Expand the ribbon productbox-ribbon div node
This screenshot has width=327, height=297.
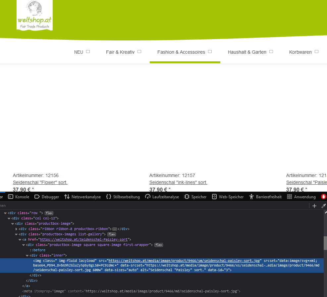pyautogui.click(x=16, y=229)
